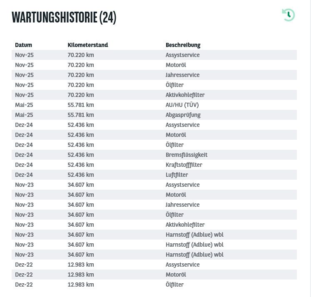Select the first Harnstoff (Adblue) wbl row
Viewport: 311px width, 297px height.
click(154, 235)
